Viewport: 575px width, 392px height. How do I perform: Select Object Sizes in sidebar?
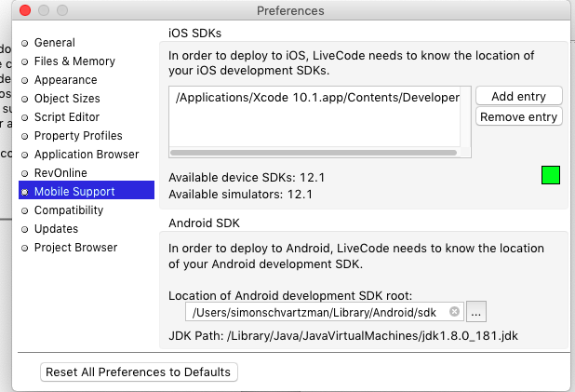pos(67,99)
